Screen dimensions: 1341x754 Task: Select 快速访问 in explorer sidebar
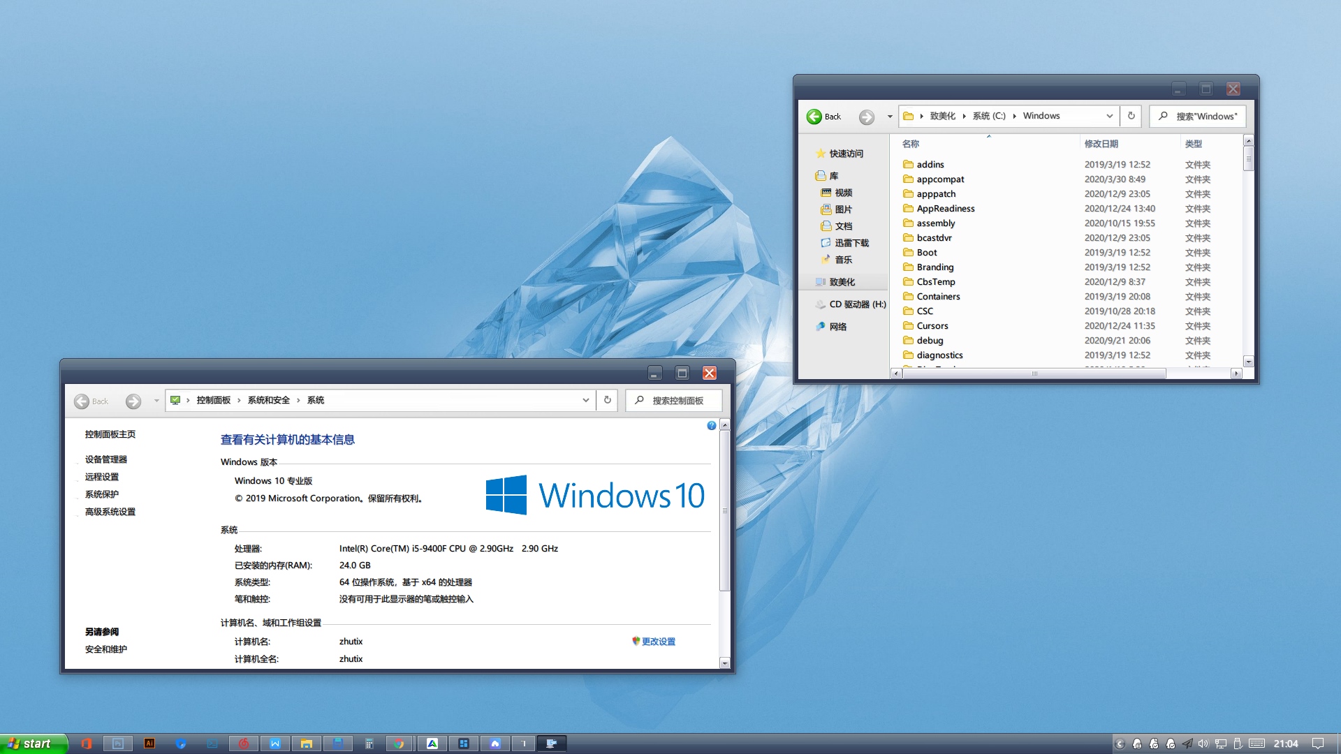840,154
